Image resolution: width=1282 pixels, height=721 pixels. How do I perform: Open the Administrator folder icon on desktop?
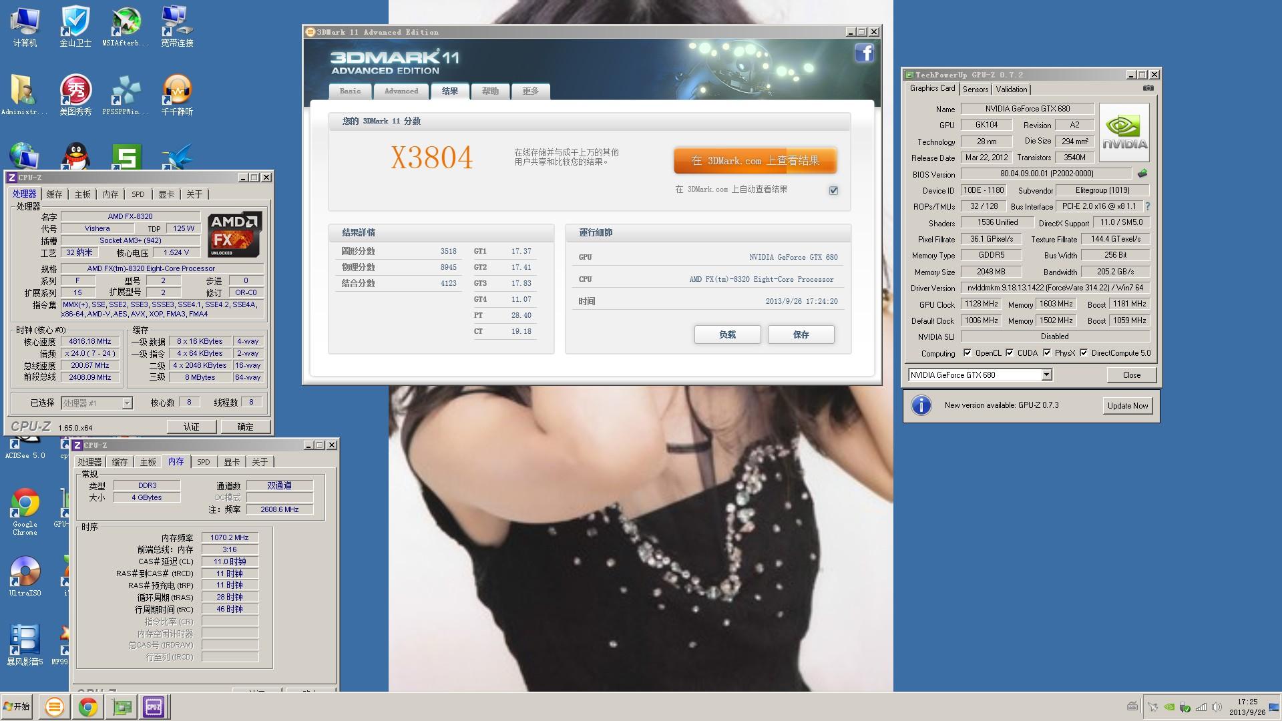point(25,95)
